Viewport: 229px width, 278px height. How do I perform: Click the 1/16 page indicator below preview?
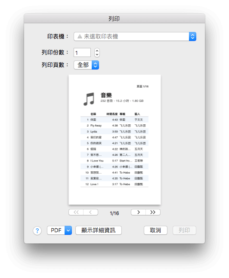click(x=114, y=213)
